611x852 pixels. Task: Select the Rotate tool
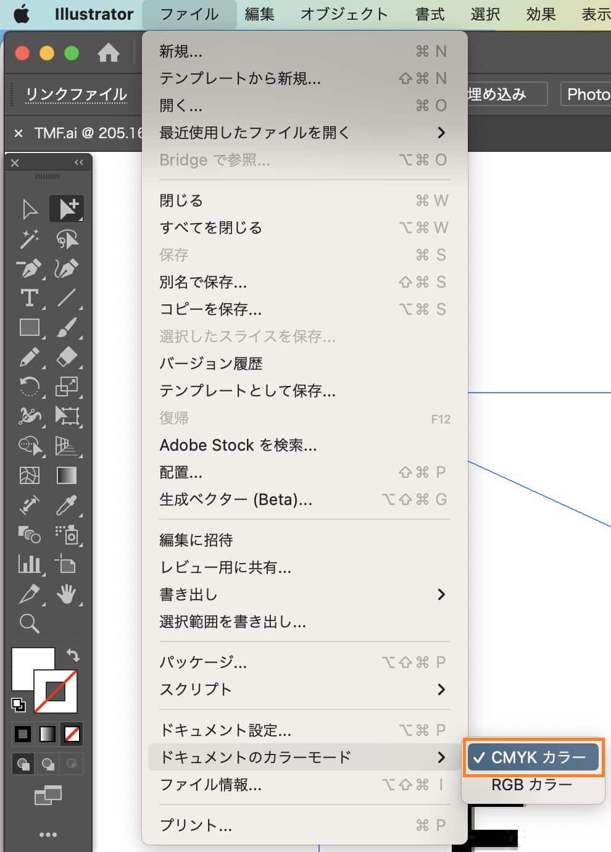coord(30,386)
